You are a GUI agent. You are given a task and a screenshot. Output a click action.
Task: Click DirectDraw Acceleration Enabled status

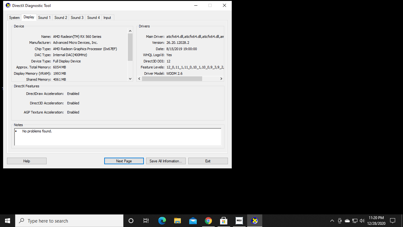coord(73,94)
